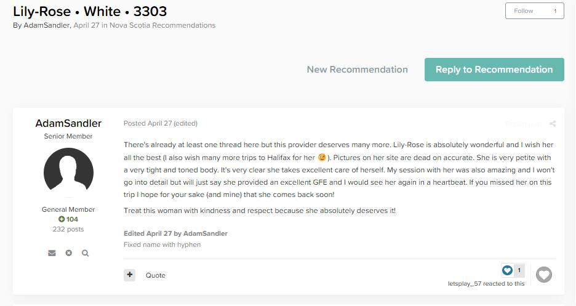This screenshot has height=306, width=576.
Task: Click the envelope message icon under AdamSandler
Action: pyautogui.click(x=52, y=253)
